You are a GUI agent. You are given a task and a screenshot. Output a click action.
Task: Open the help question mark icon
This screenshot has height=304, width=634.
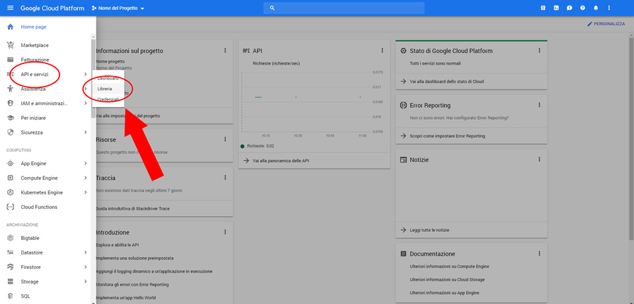(582, 8)
